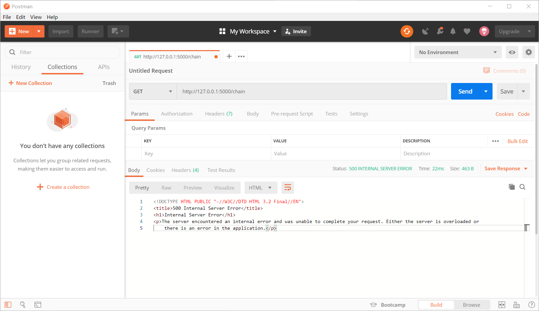The height and width of the screenshot is (311, 539).
Task: Open the View menu
Action: [x=36, y=17]
